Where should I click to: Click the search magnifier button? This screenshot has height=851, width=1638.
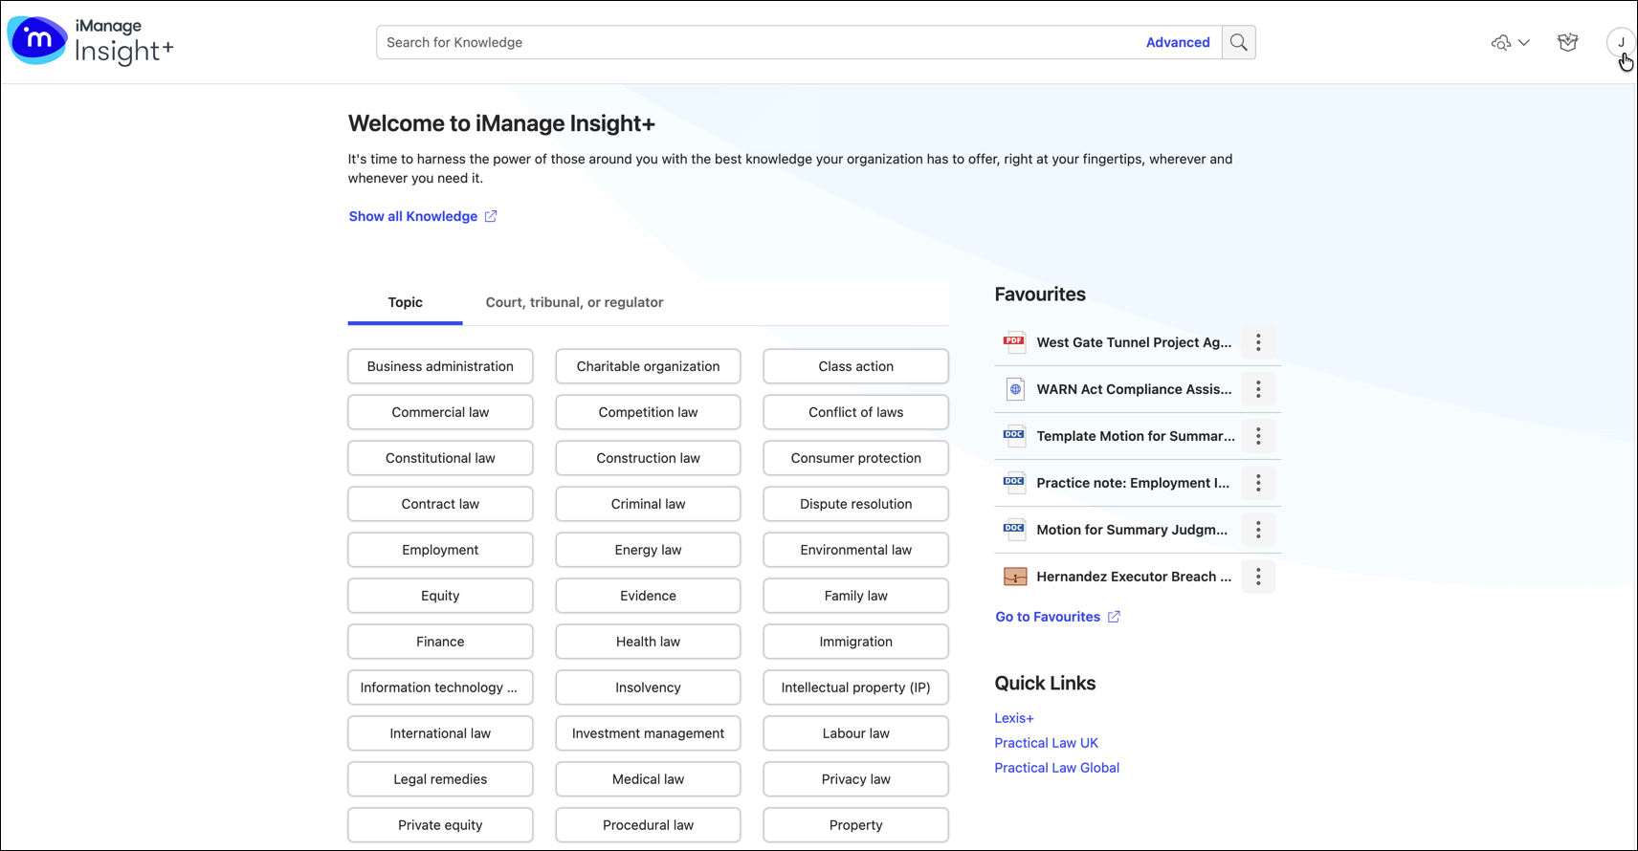click(1238, 42)
